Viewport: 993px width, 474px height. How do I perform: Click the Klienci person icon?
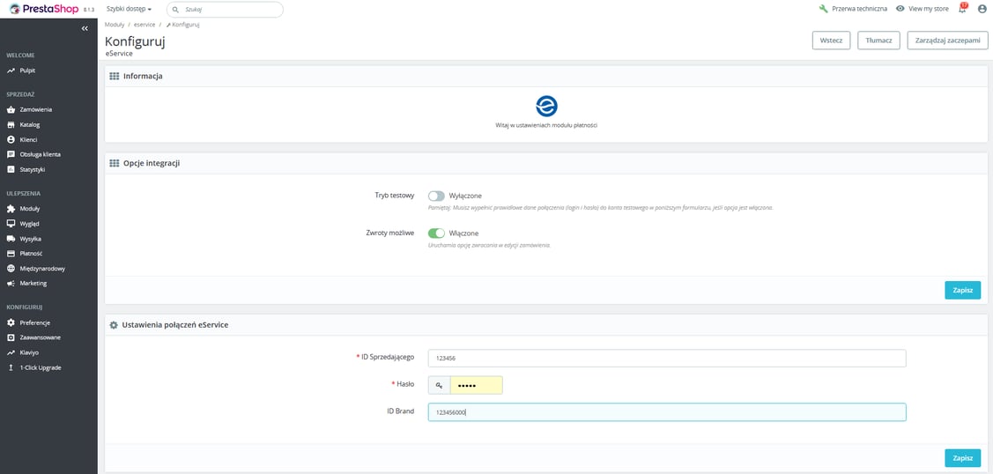click(x=11, y=139)
